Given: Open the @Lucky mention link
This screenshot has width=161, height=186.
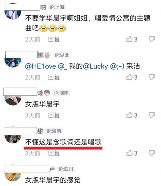Looking at the screenshot, I should click(95, 66).
